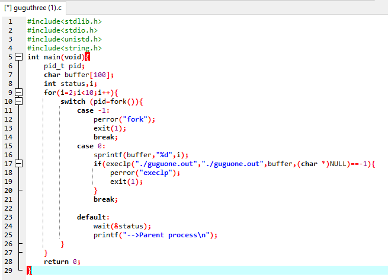Click the 'case -1:' label
The image size is (388, 280).
coord(93,110)
